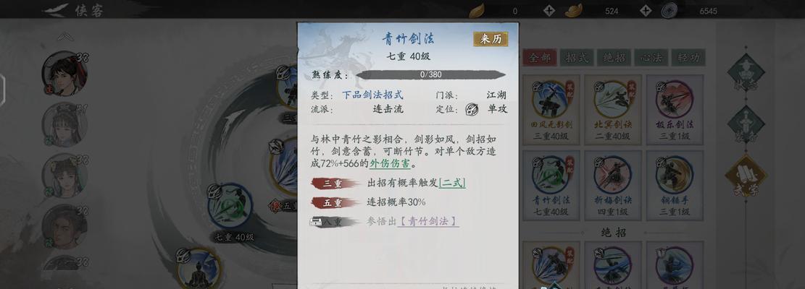Select the 折梅剑诀 skill icon
805x289 pixels.
613,174
